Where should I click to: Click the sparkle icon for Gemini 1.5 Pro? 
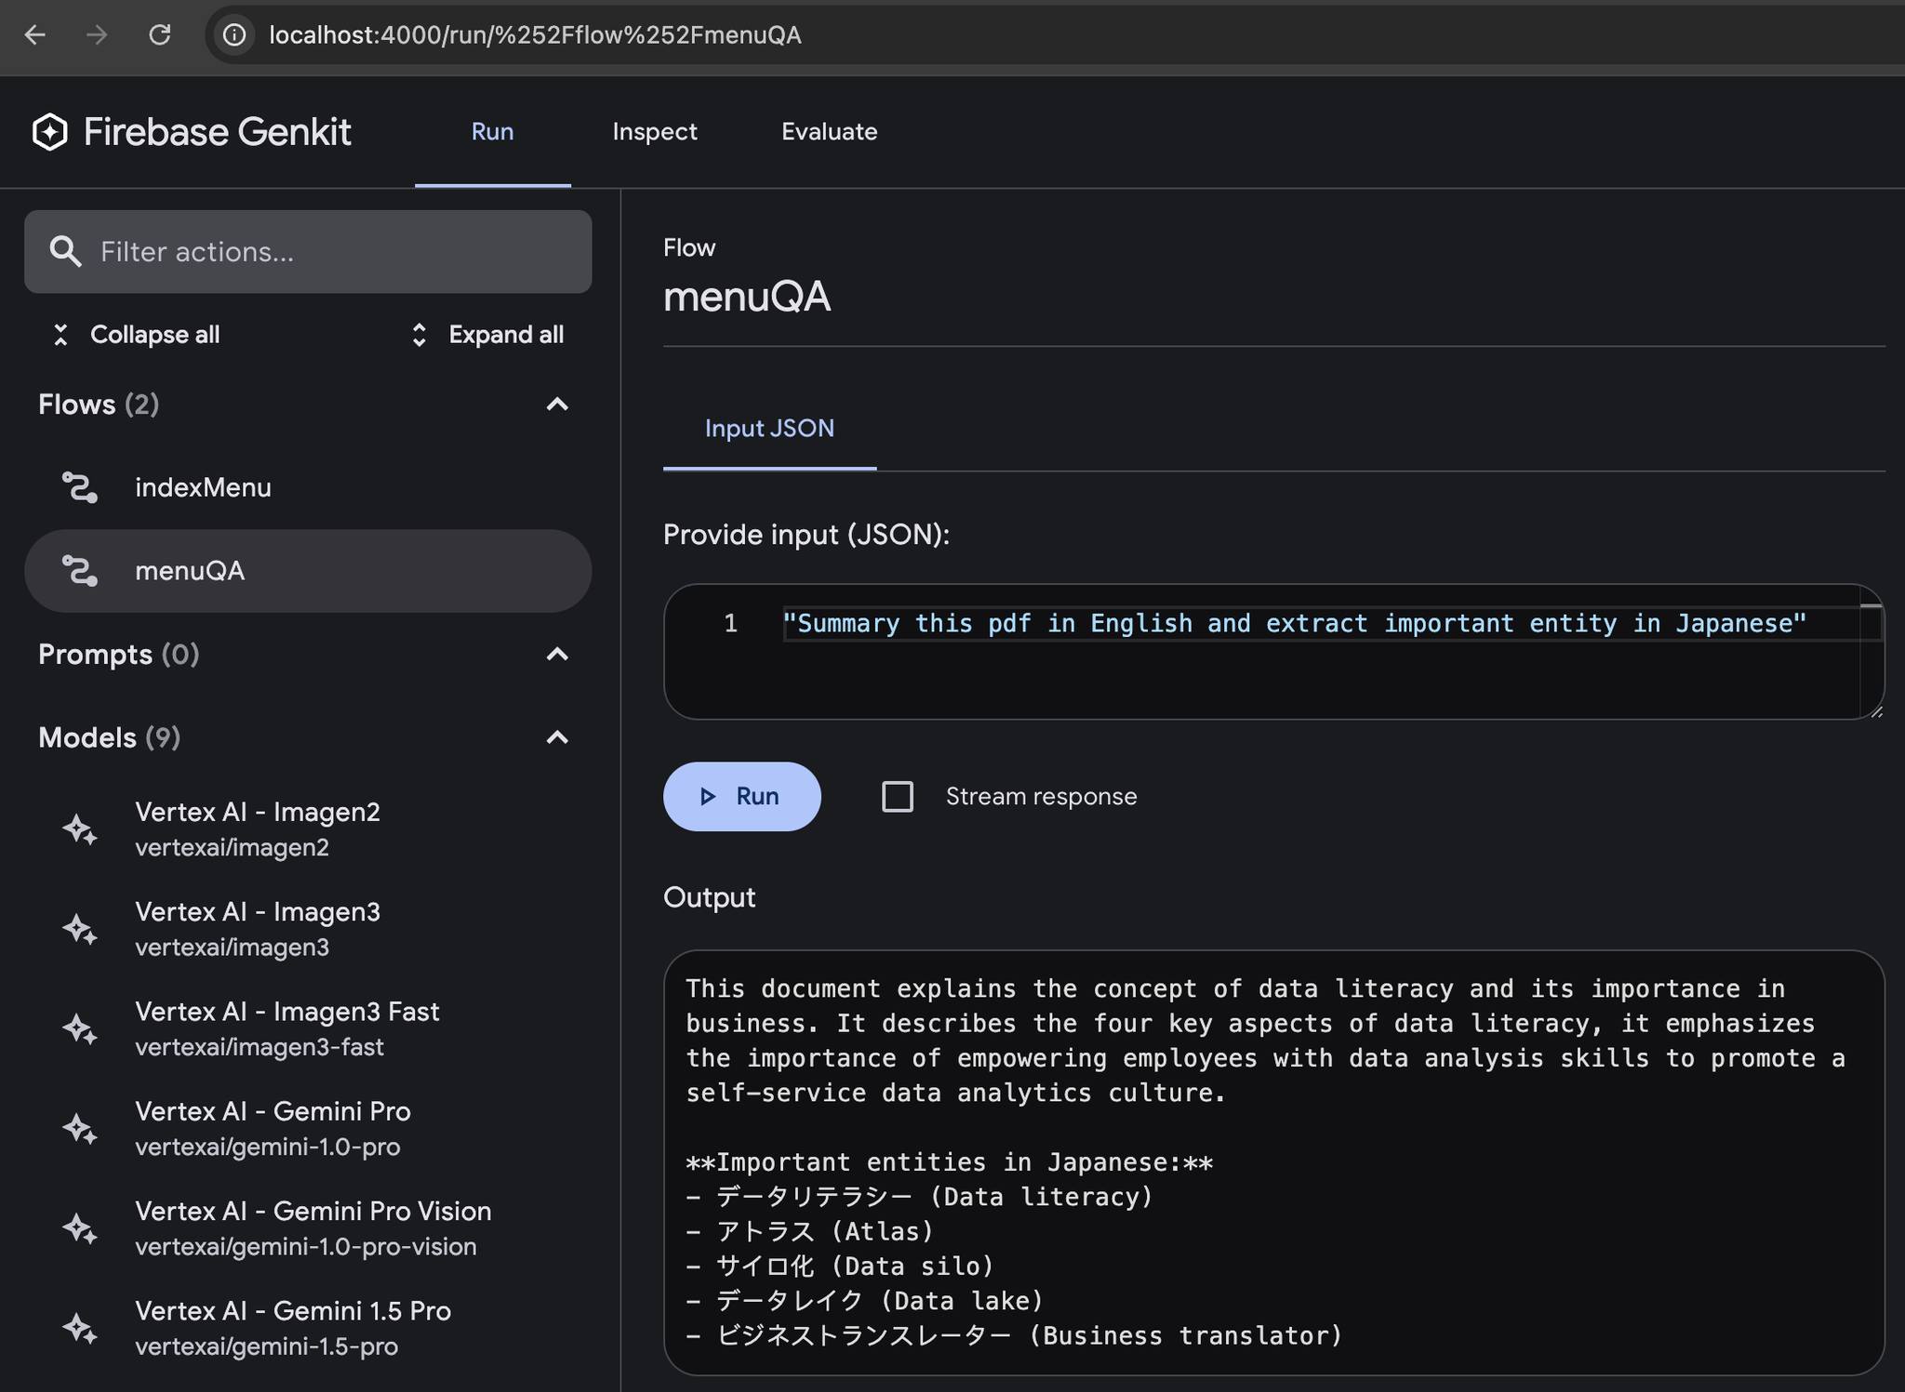click(80, 1327)
